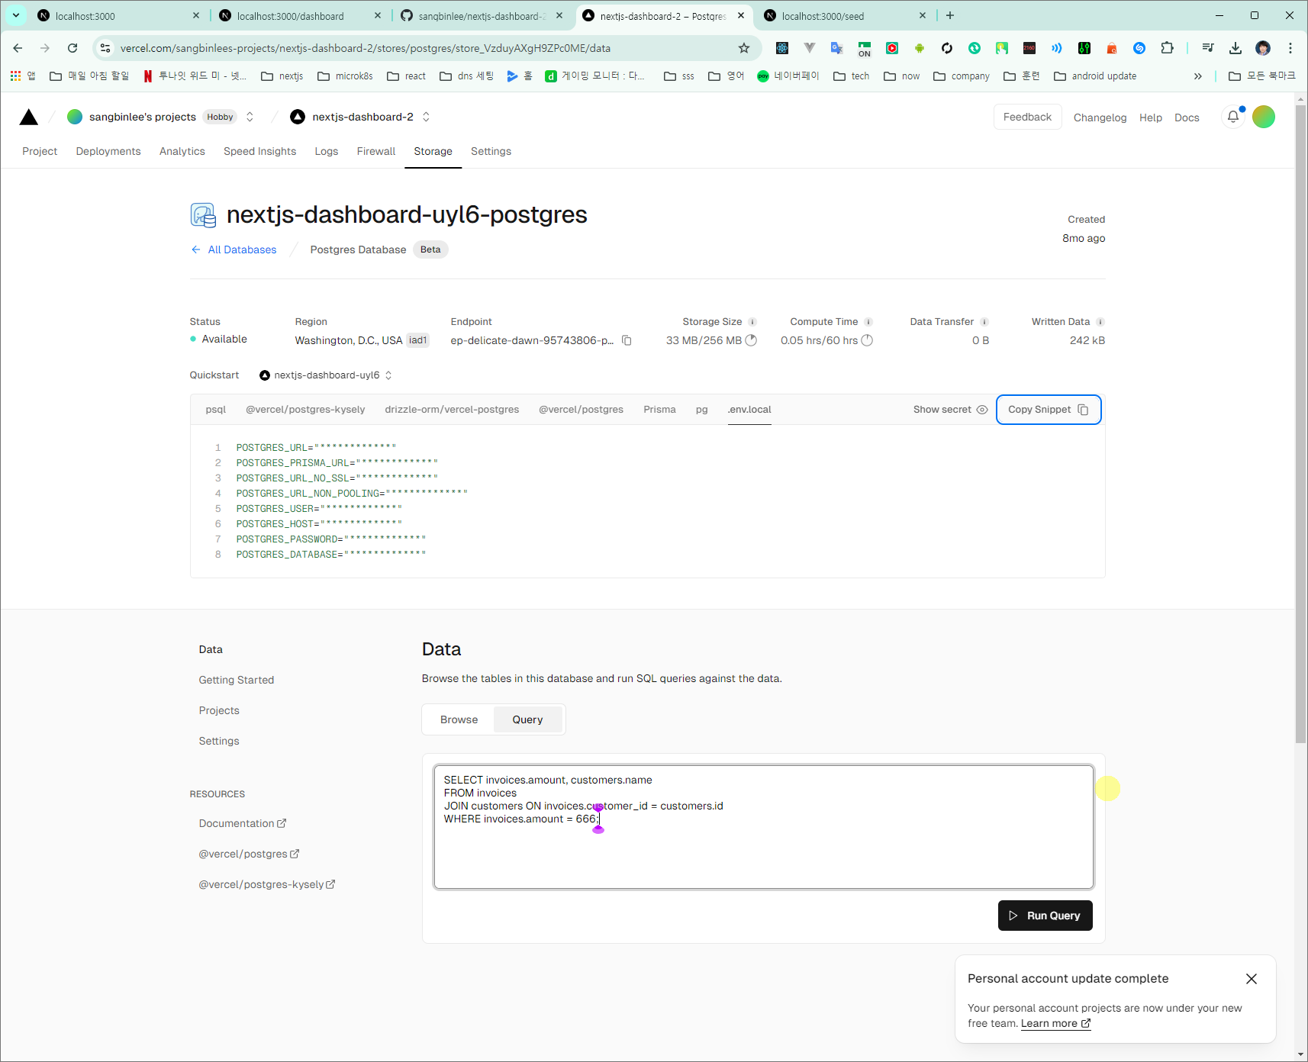Open the Logs tab

tap(327, 151)
